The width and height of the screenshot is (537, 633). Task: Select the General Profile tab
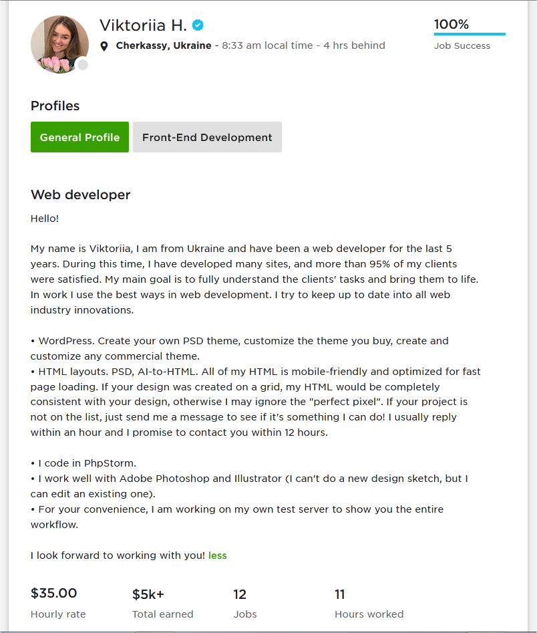pos(79,137)
